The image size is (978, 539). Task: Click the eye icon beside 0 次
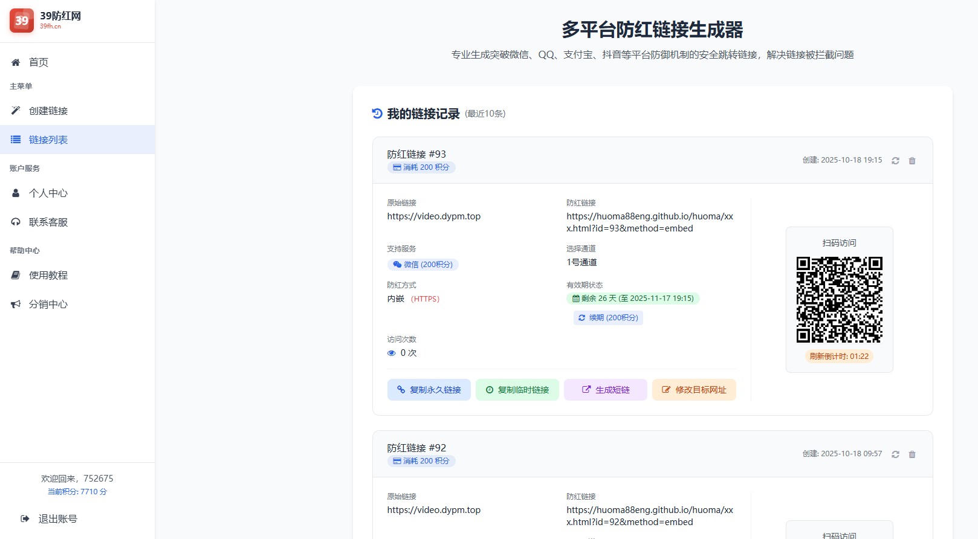(x=392, y=353)
